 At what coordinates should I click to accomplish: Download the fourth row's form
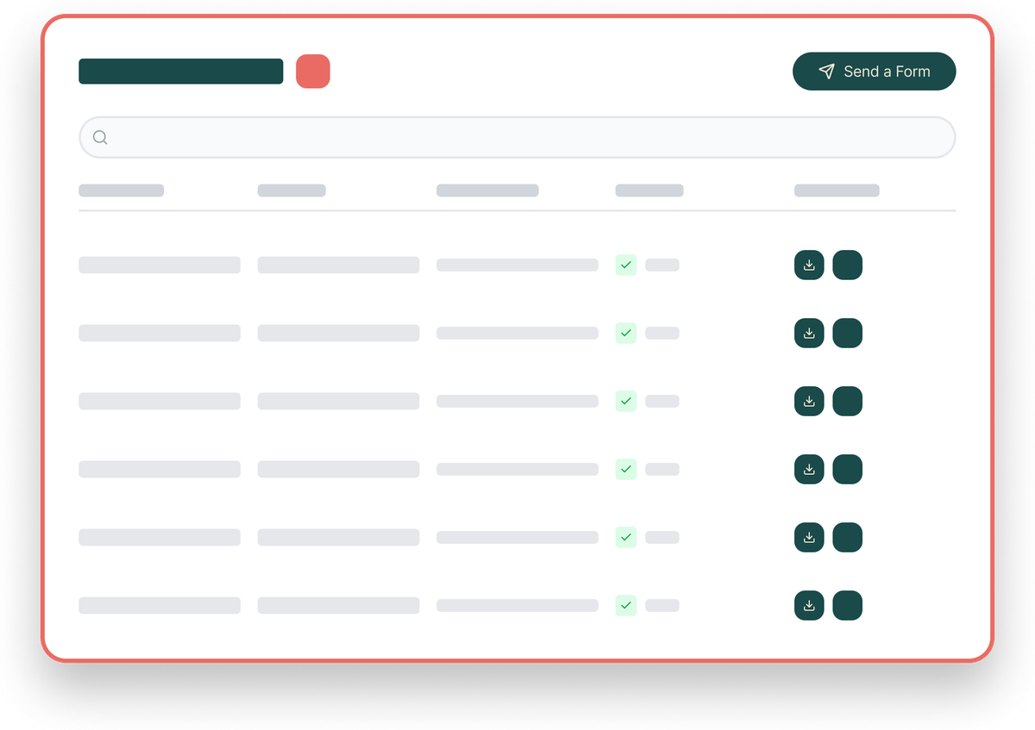(x=809, y=469)
